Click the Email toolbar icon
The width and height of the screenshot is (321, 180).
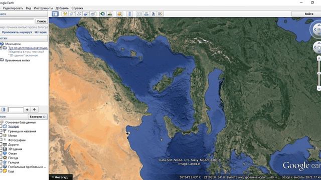[x=139, y=13]
